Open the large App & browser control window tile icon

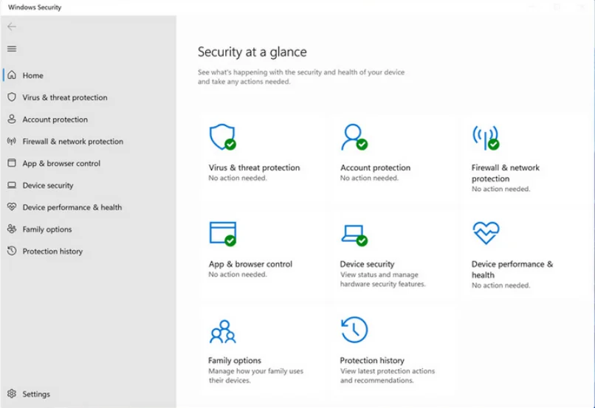(x=223, y=234)
